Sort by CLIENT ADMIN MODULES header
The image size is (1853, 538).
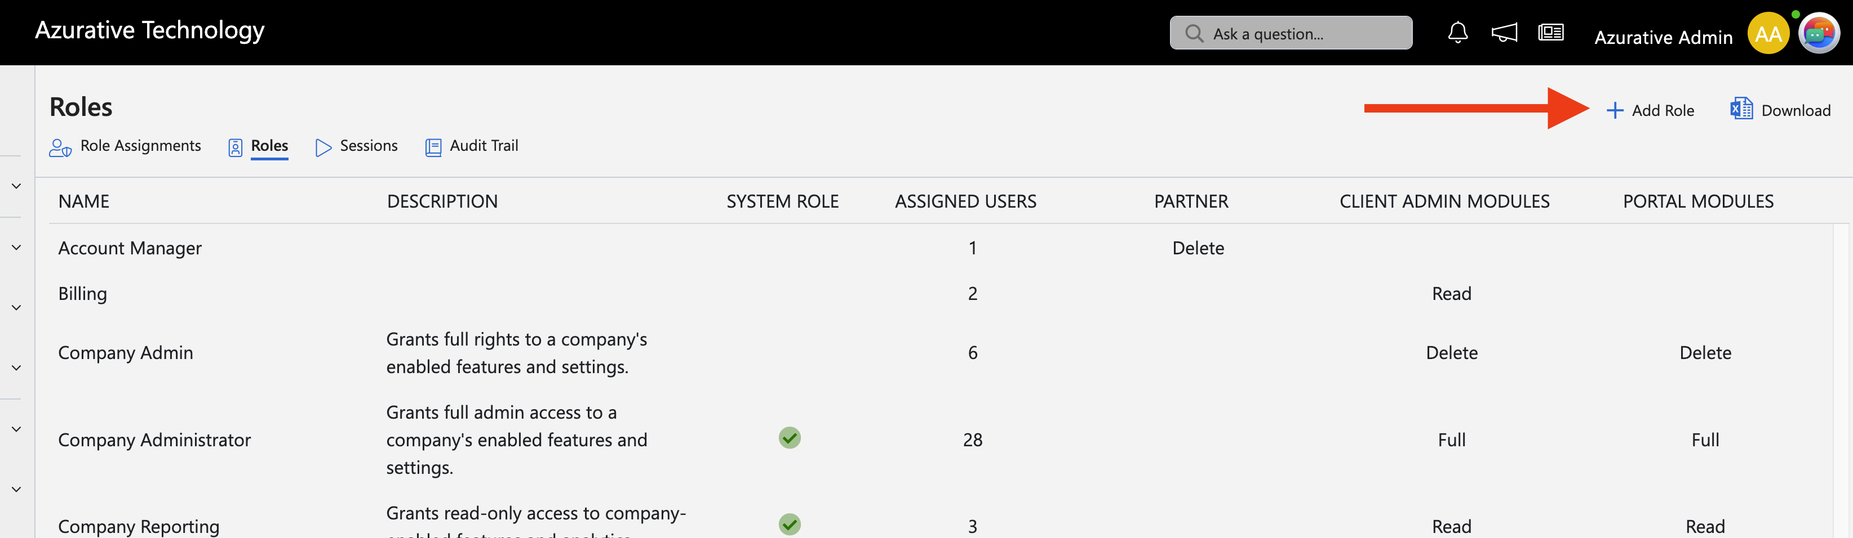click(1444, 201)
